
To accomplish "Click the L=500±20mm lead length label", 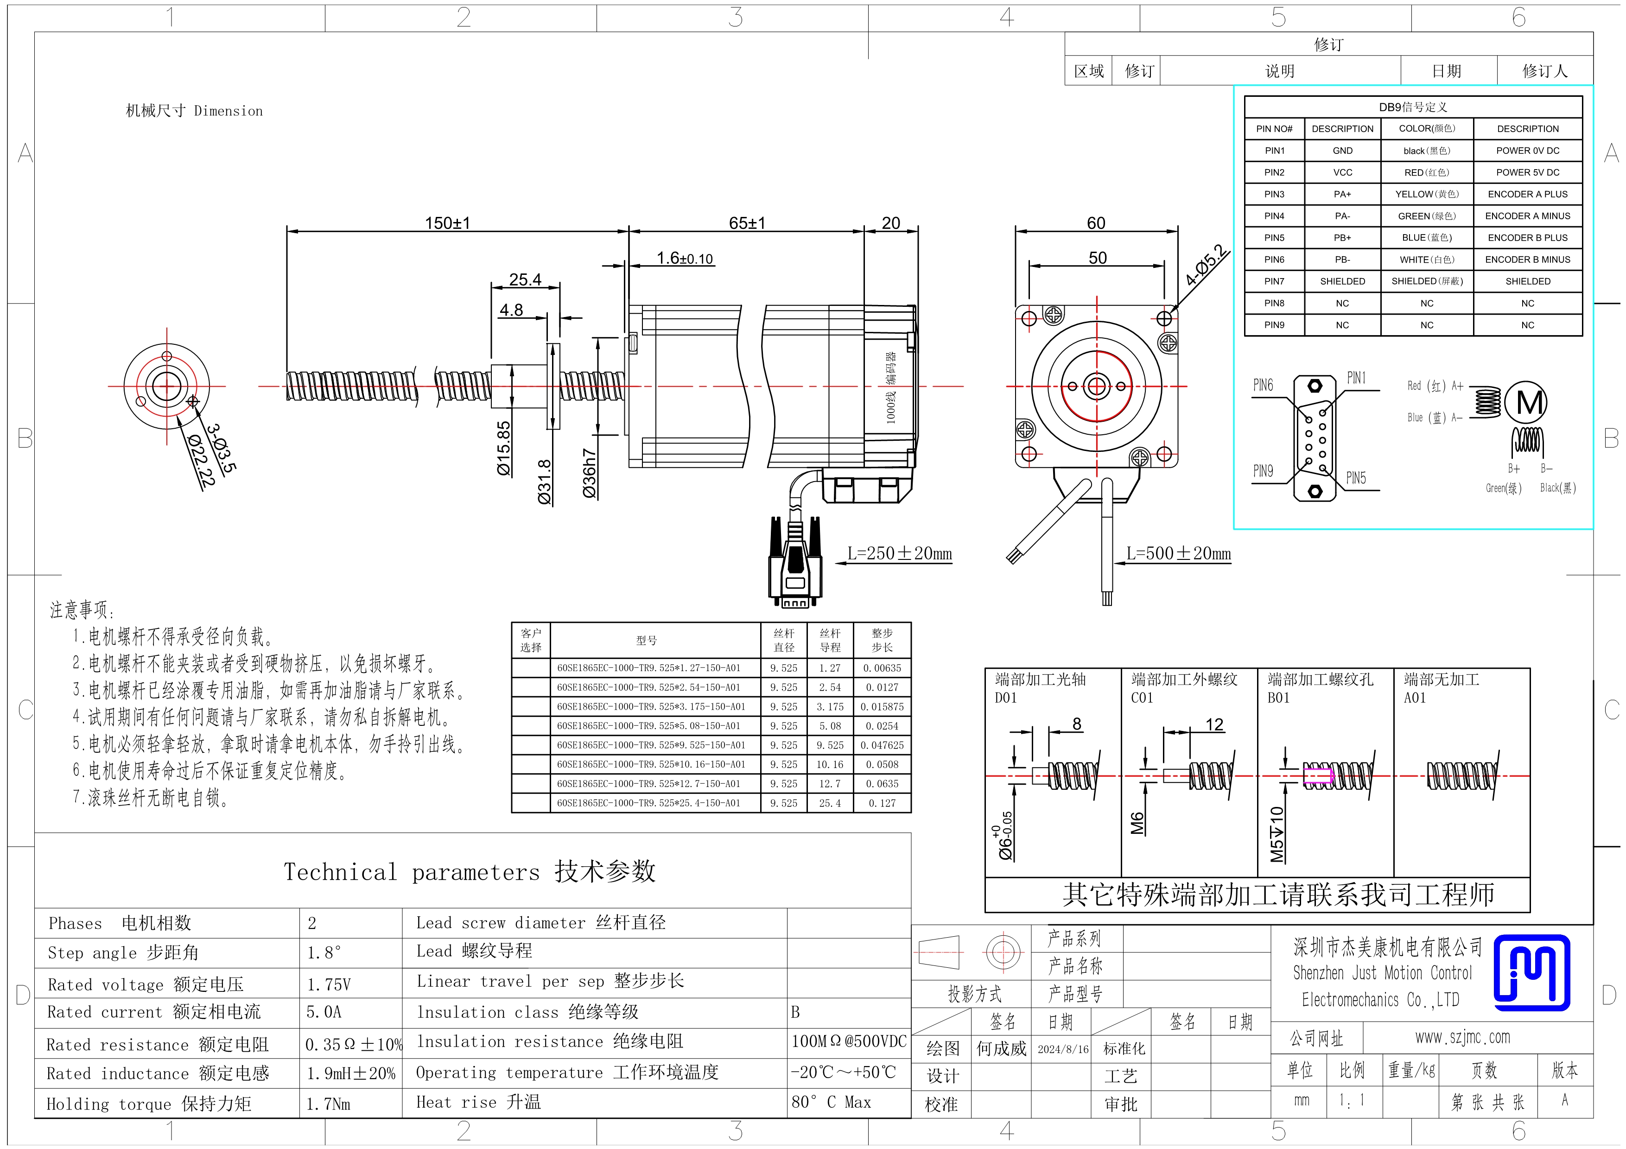I will 1178,553.
